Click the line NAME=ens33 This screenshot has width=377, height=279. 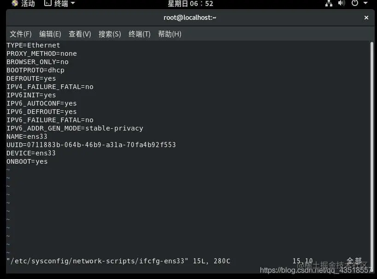[x=27, y=137]
